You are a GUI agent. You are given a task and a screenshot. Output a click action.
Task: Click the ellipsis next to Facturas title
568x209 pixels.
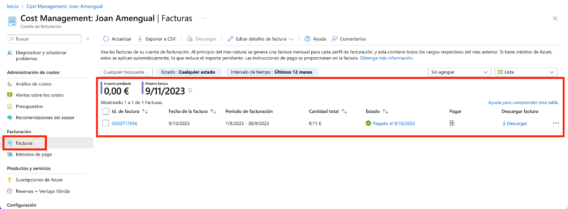pyautogui.click(x=203, y=18)
